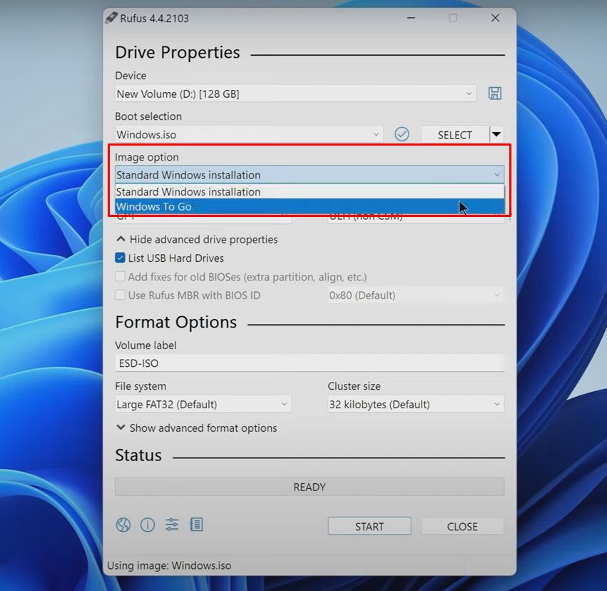The image size is (607, 591).
Task: Enable fixes for old BIOSes
Action: [x=119, y=277]
